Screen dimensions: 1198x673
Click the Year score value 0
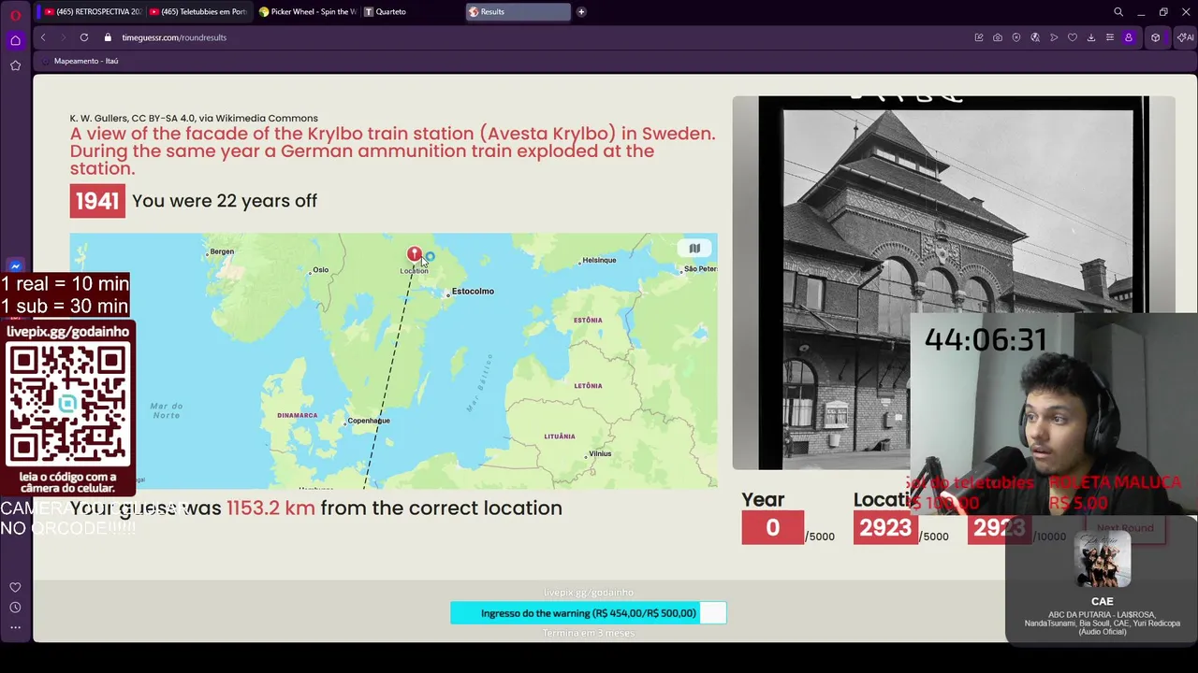point(772,528)
